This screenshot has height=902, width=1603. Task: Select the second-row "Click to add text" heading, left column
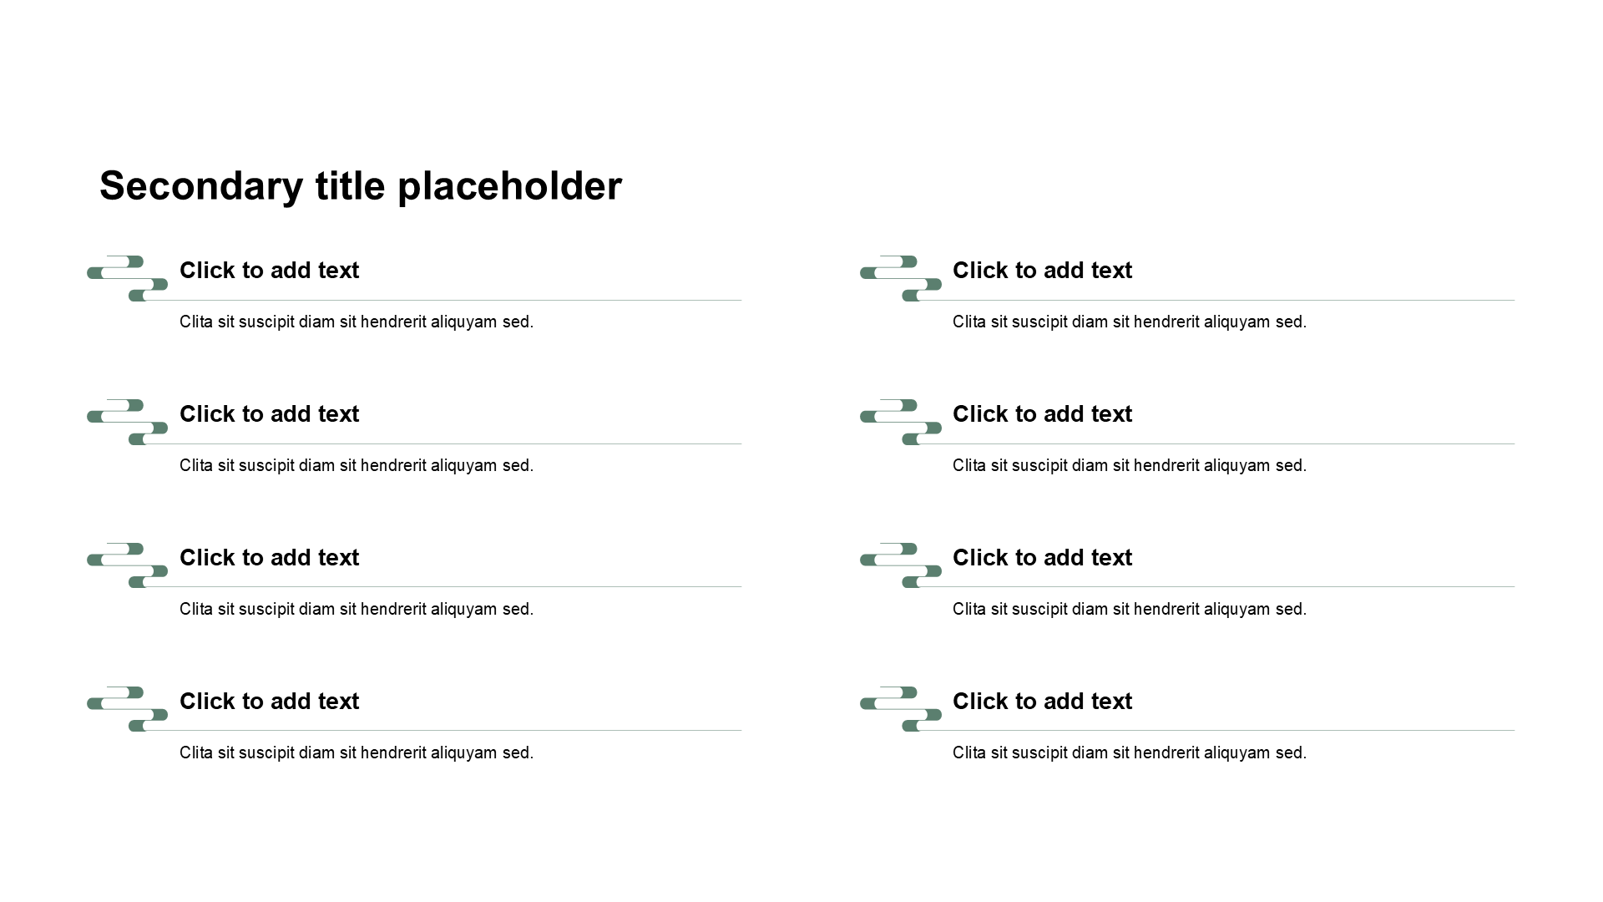click(269, 414)
